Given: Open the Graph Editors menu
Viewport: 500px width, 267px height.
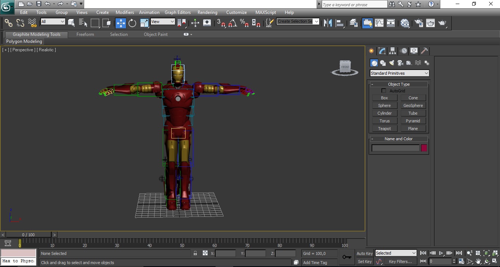Looking at the screenshot, I should click(x=178, y=12).
